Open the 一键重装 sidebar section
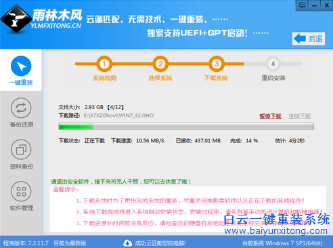The width and height of the screenshot is (333, 248). coord(21,70)
